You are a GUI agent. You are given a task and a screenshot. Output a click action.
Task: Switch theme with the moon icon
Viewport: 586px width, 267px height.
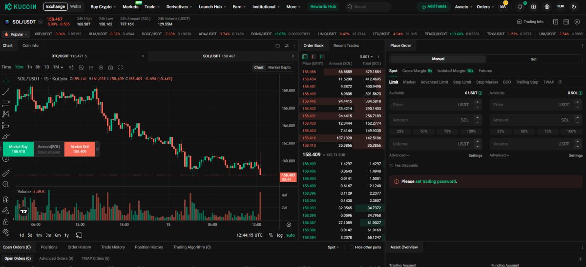click(x=574, y=7)
